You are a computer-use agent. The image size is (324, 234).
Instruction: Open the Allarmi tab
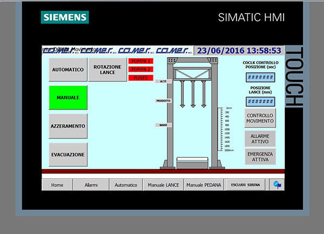[91, 185]
